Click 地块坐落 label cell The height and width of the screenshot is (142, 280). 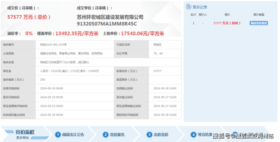(18, 62)
